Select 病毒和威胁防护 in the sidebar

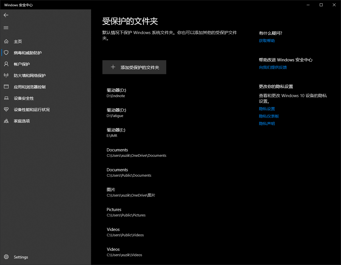[x=45, y=53]
